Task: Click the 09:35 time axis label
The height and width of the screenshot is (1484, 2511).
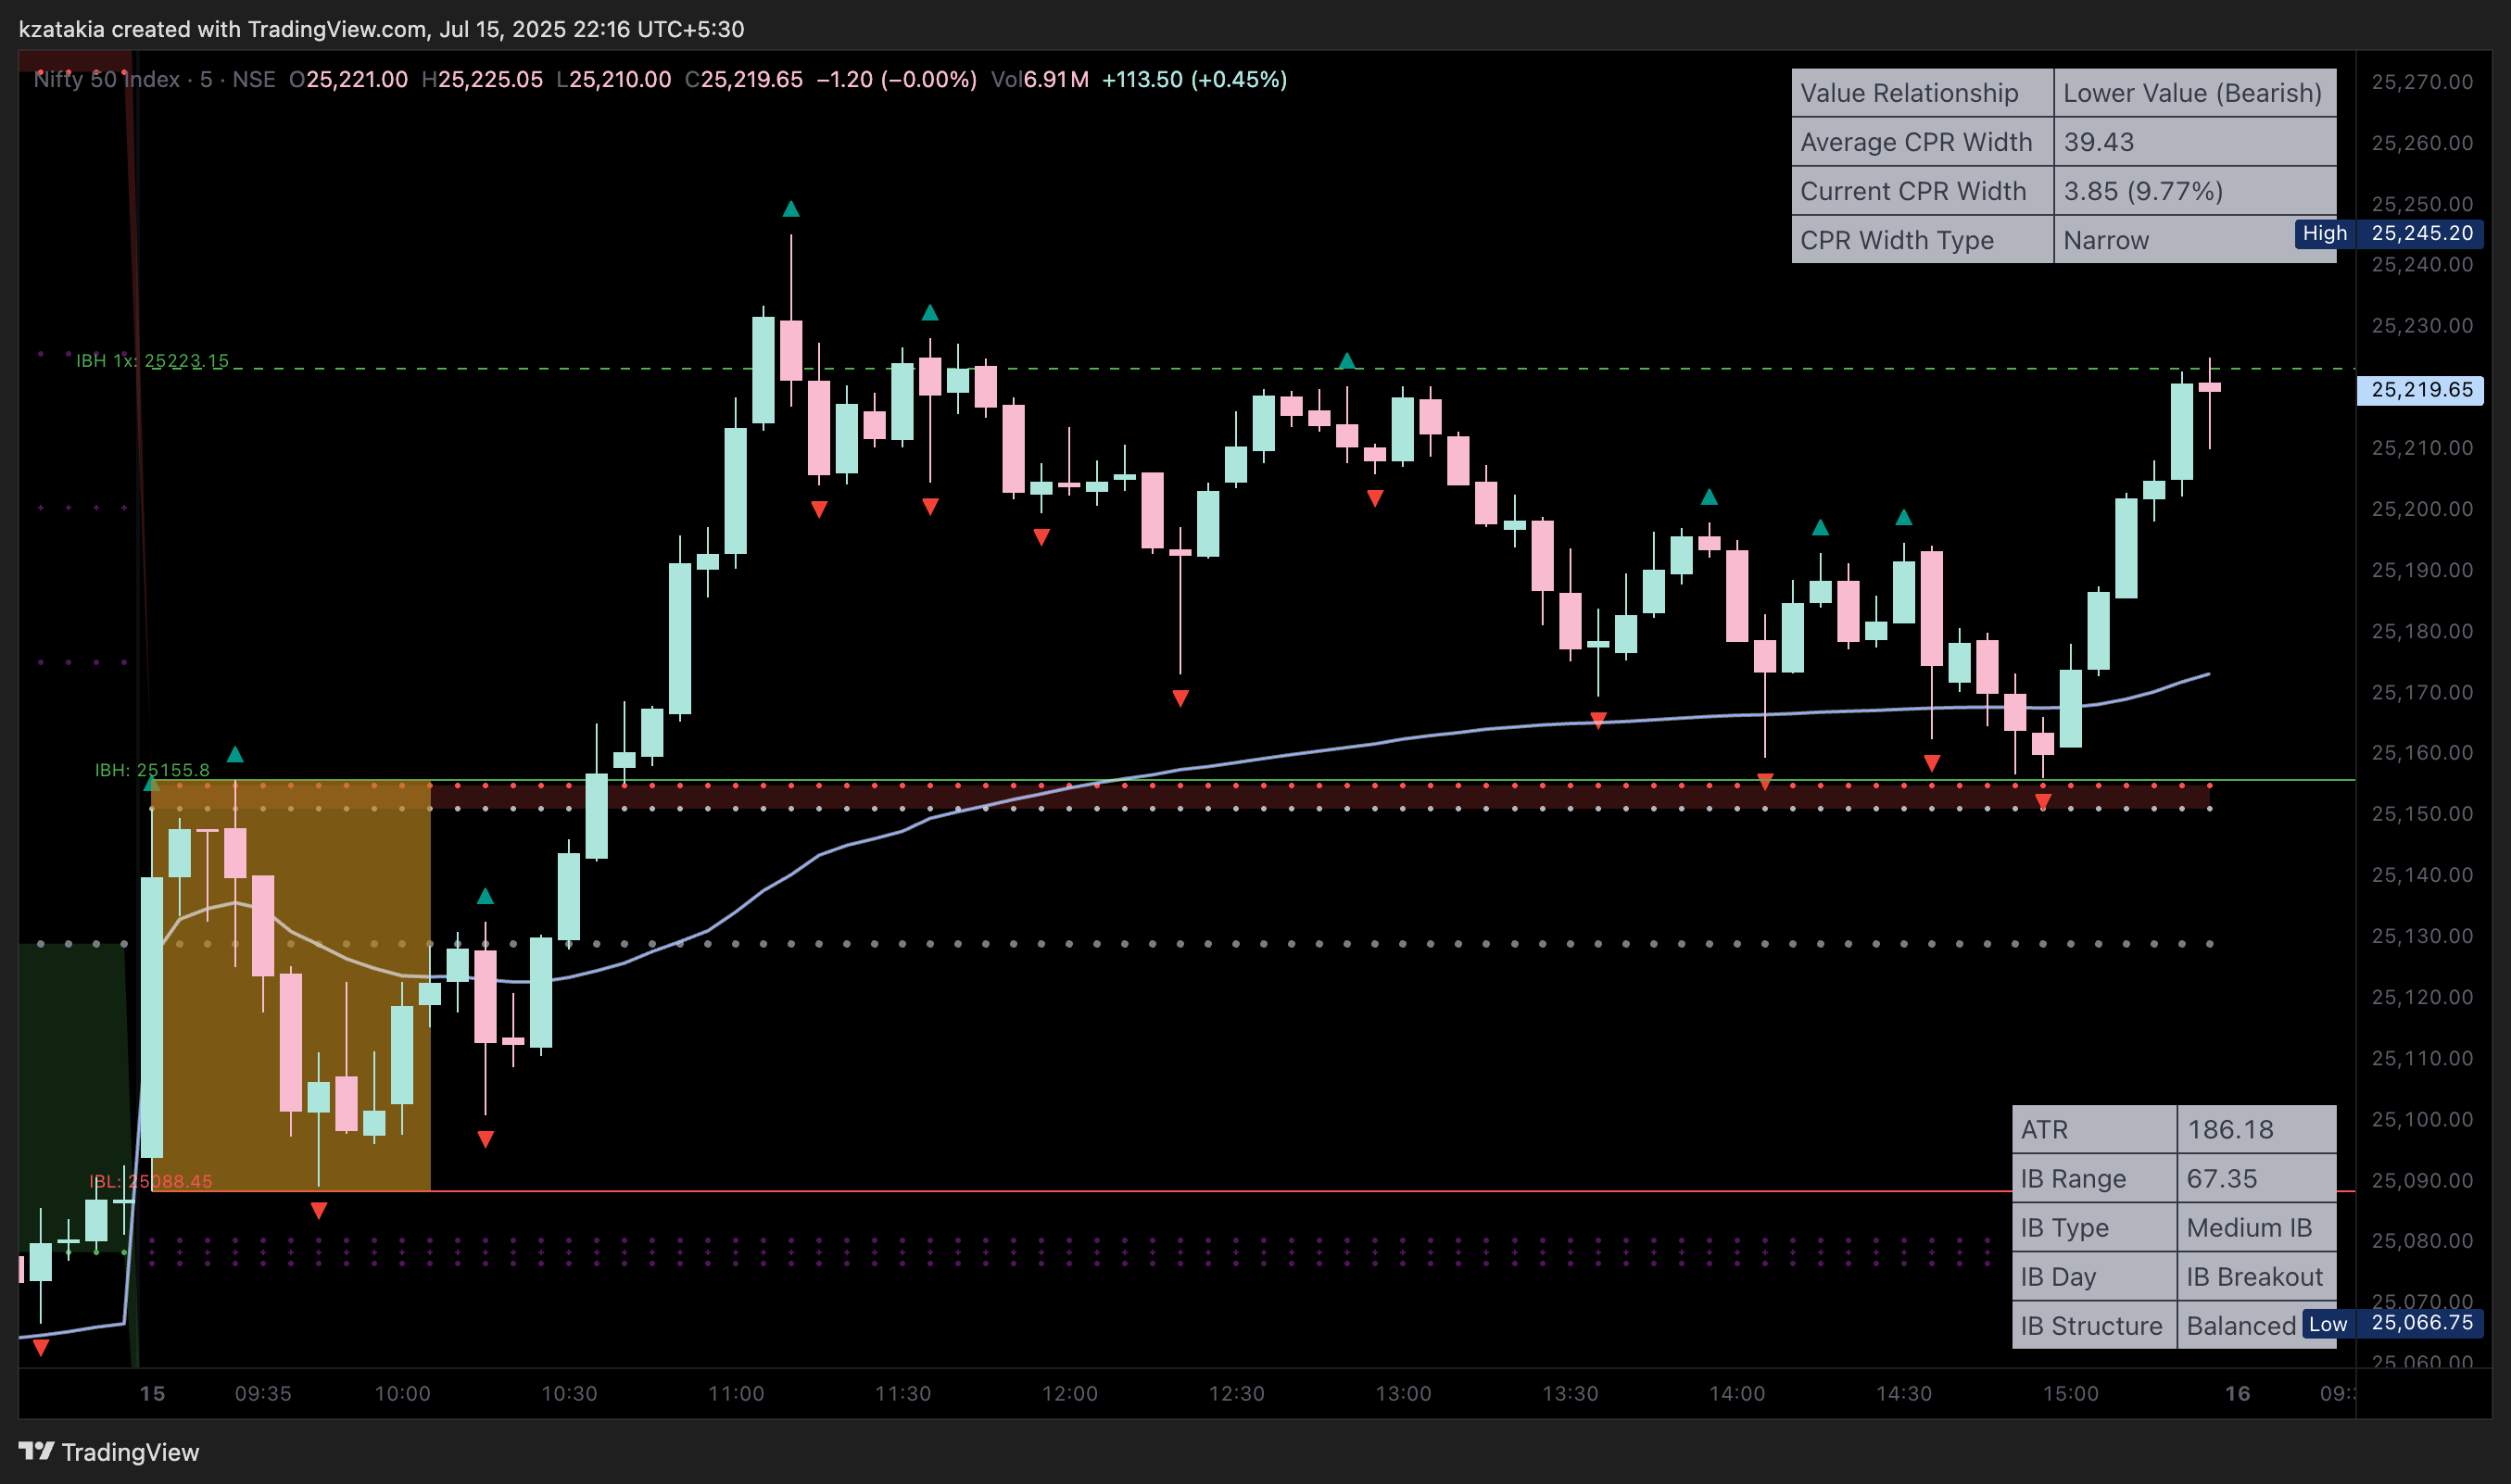Action: (263, 1393)
